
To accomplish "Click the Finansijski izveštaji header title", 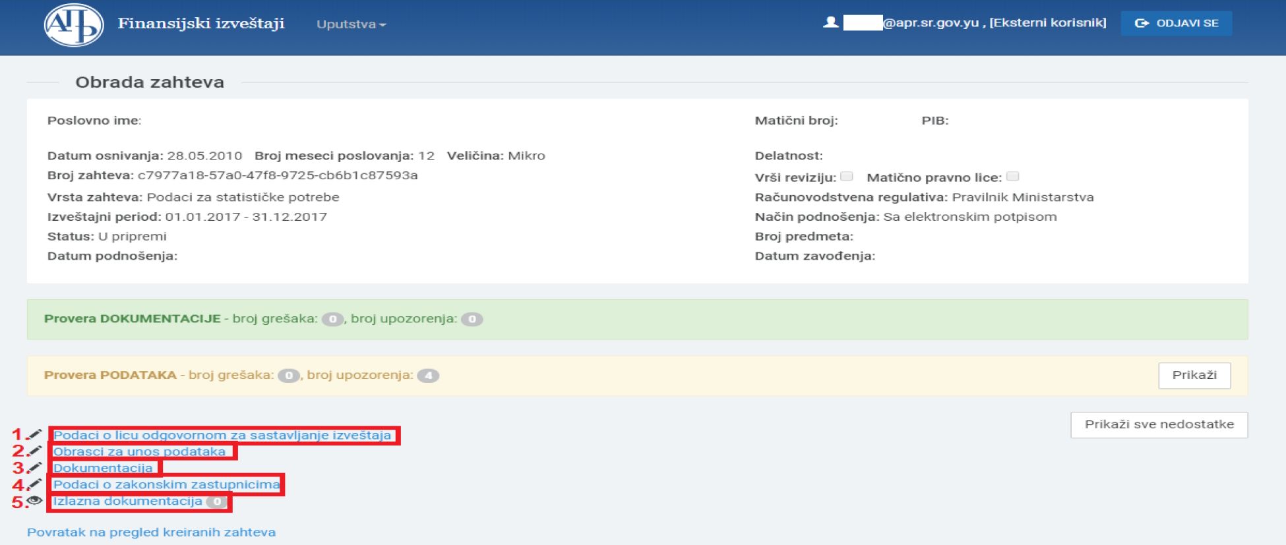I will coord(201,24).
